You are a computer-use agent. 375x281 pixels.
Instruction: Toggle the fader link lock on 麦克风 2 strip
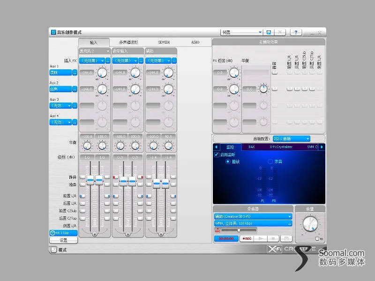coord(95,234)
